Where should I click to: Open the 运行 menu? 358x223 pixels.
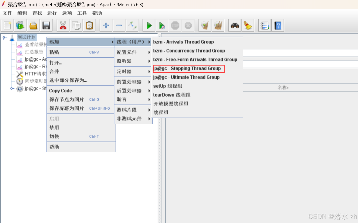[52, 13]
